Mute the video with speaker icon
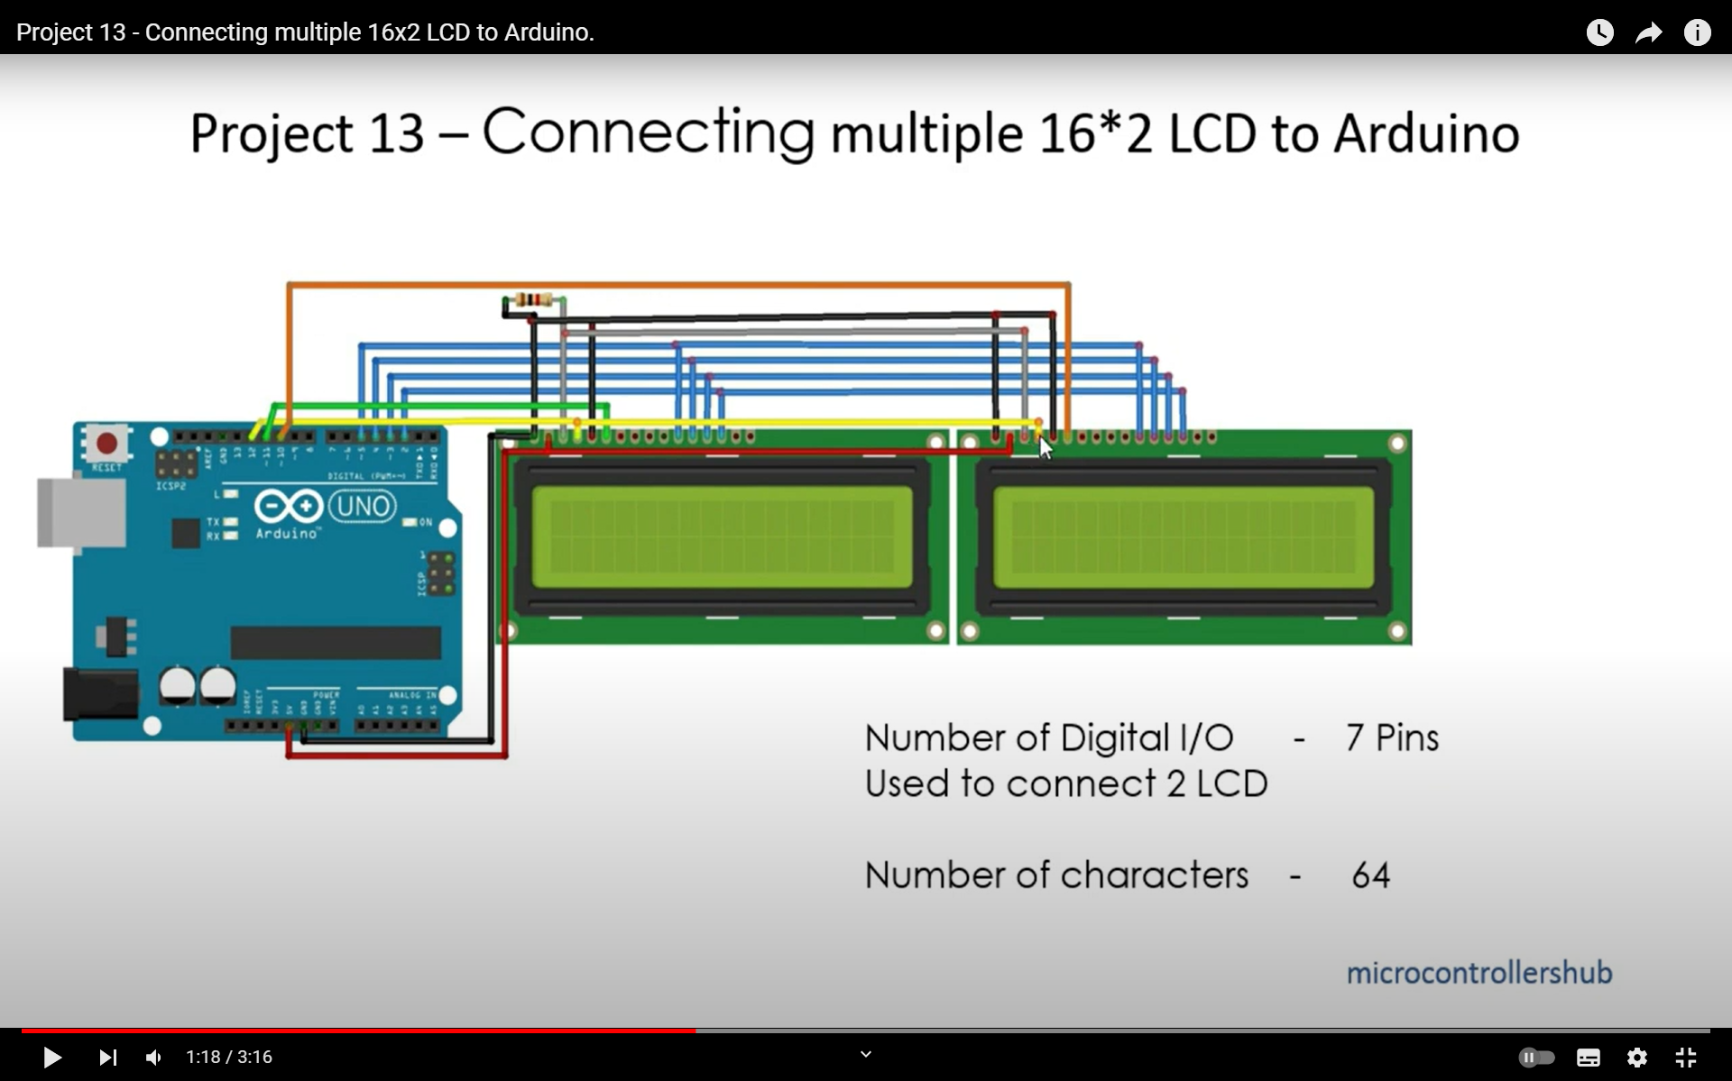 tap(154, 1057)
